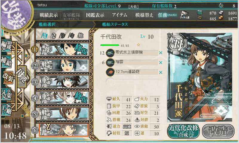
Task: Return to 母港 home port button
Action: click(22, 77)
